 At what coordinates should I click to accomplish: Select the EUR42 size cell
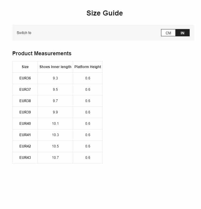click(x=25, y=146)
